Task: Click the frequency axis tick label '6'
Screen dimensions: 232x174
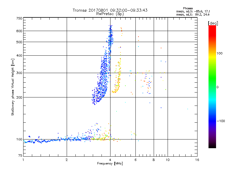Action: (135, 160)
